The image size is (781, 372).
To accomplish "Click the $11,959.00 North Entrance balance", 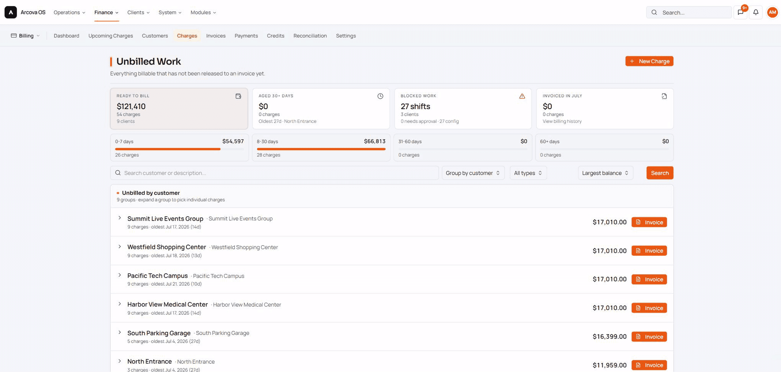I will tap(609, 365).
